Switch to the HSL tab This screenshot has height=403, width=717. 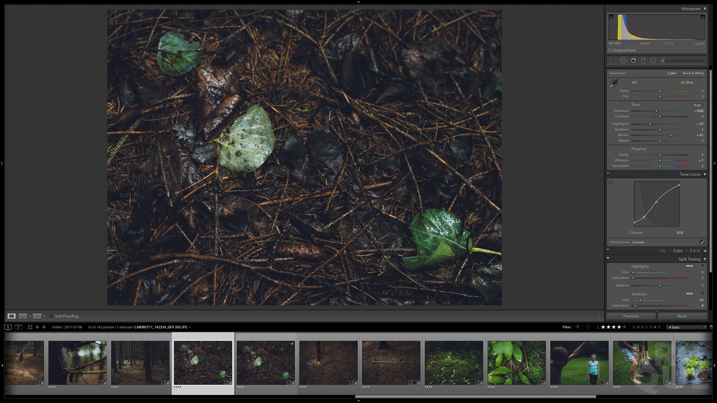(663, 251)
